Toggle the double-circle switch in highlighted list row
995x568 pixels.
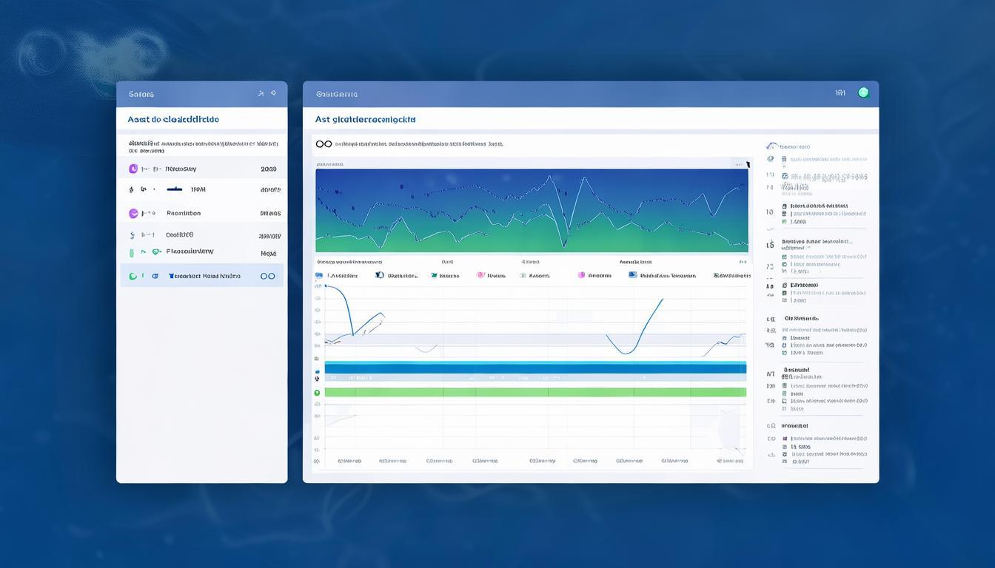point(267,276)
